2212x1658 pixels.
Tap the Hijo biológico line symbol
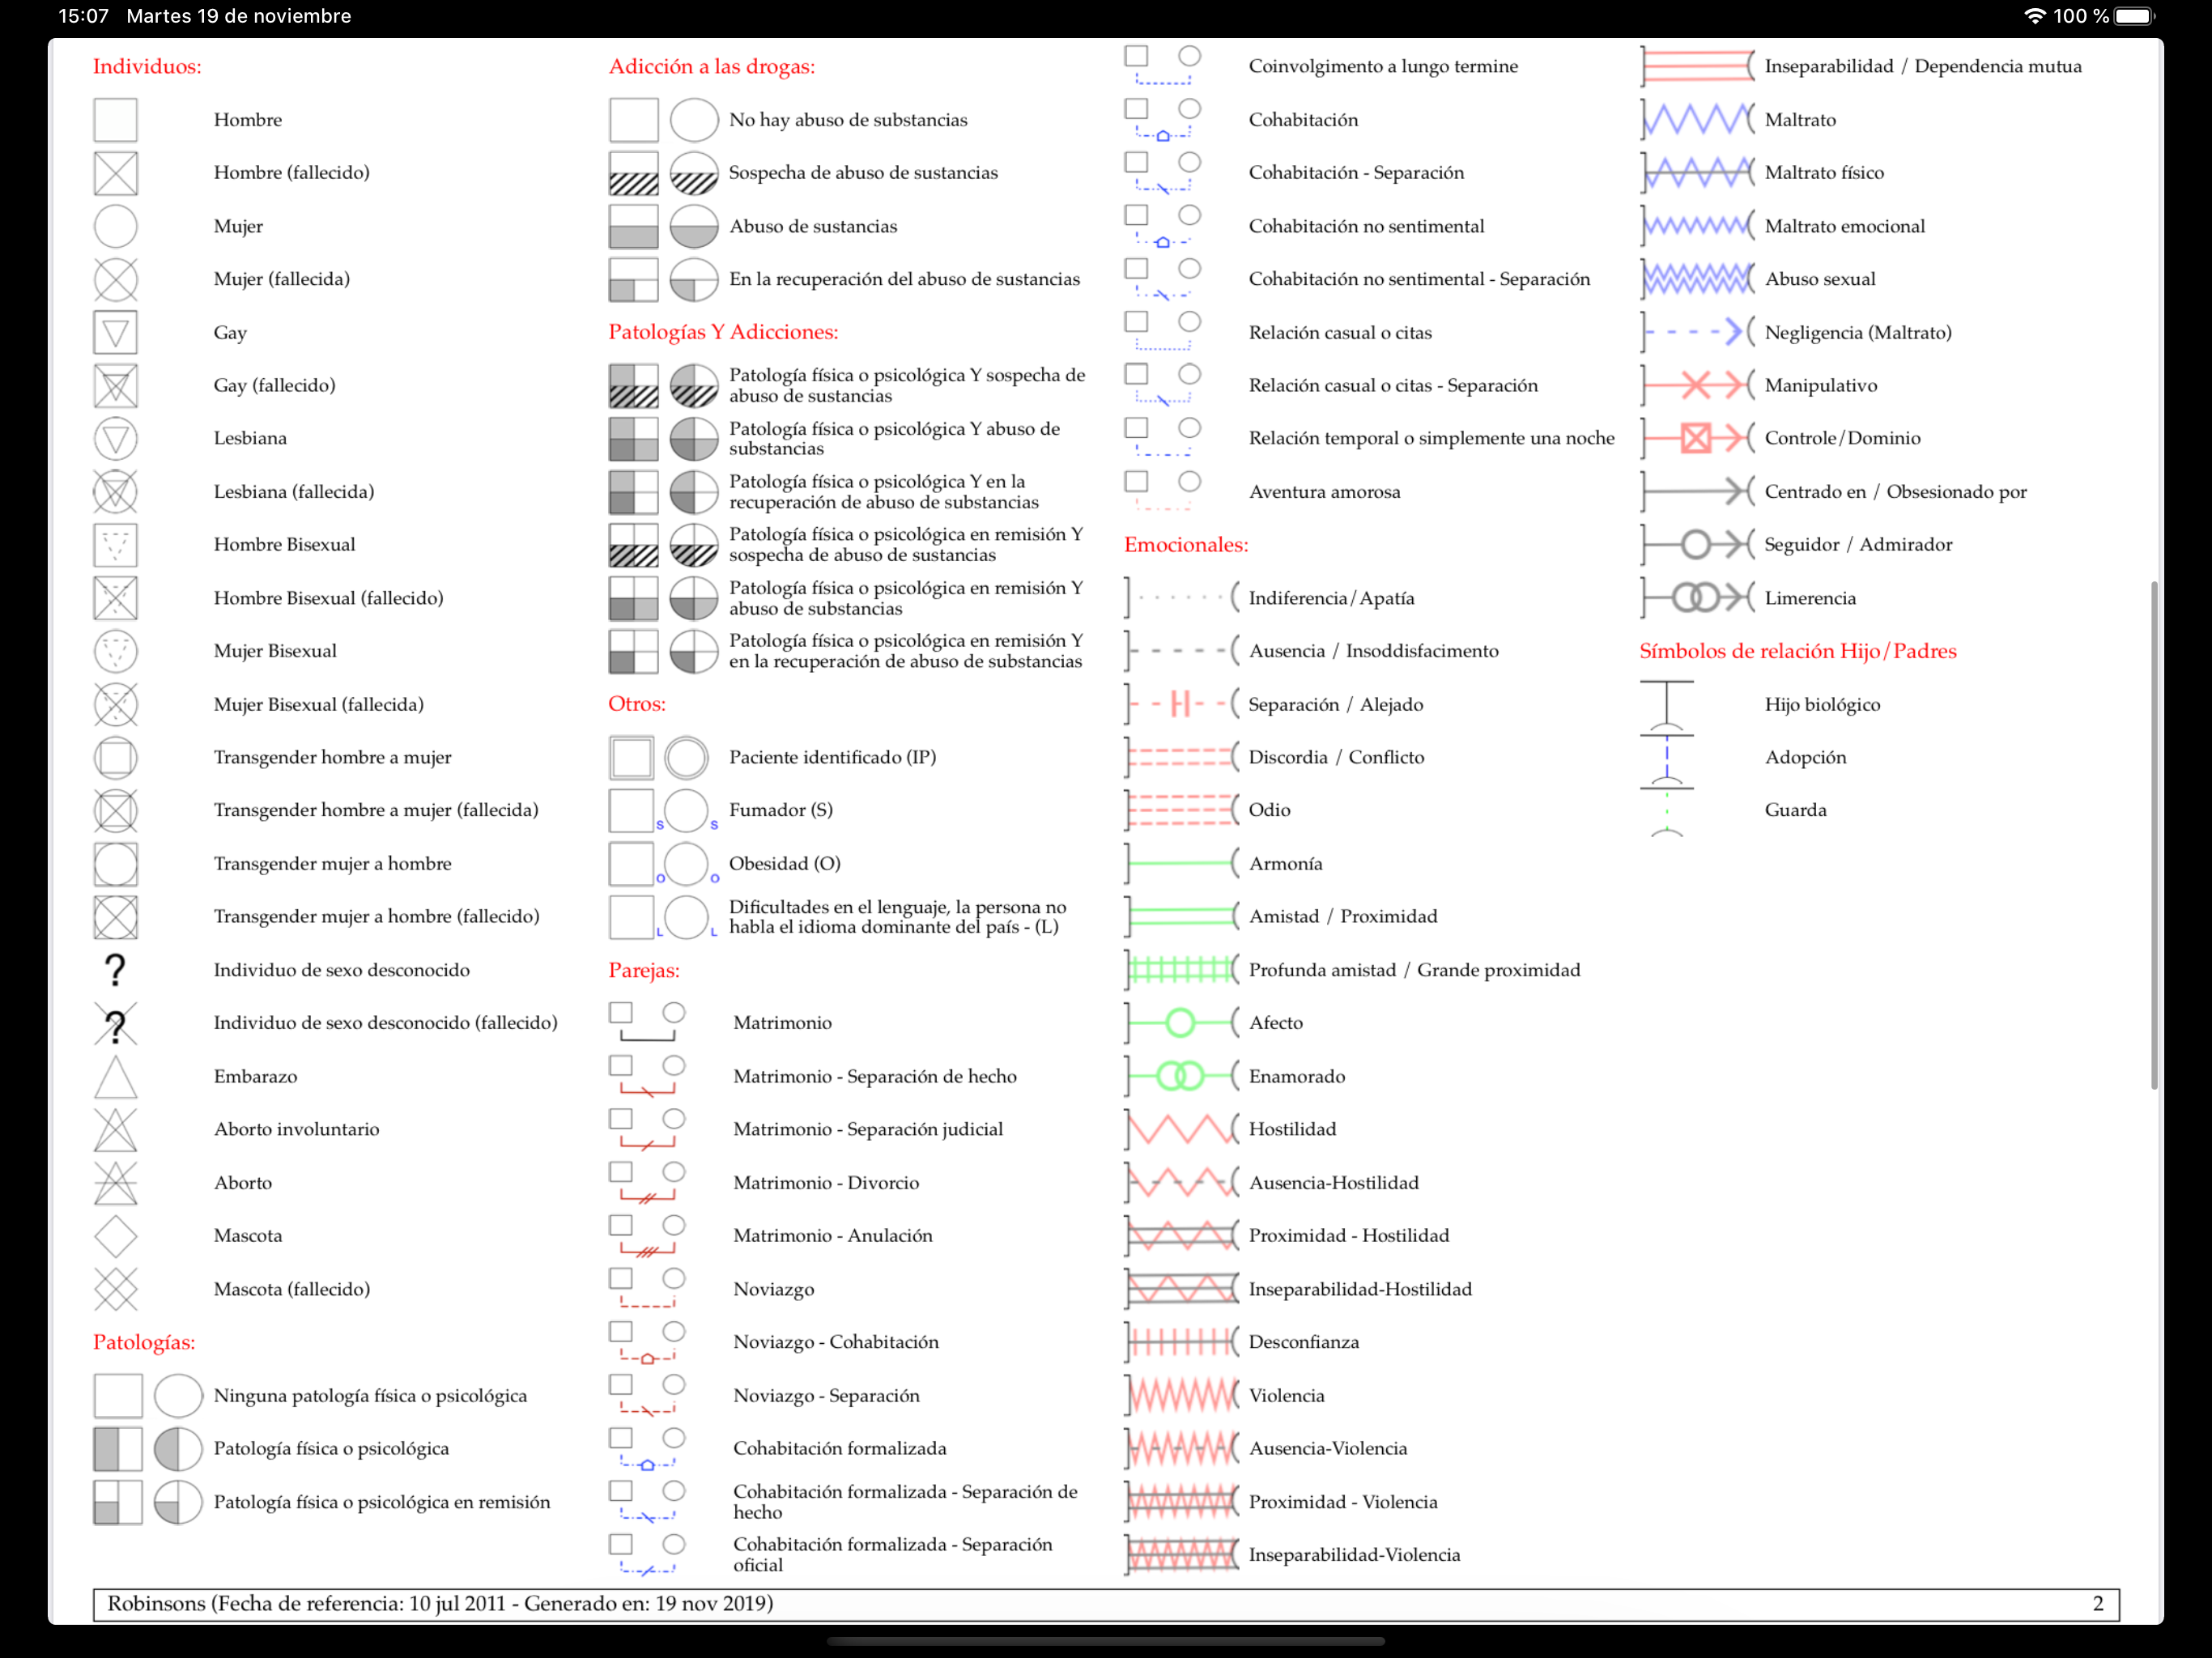(x=1667, y=705)
